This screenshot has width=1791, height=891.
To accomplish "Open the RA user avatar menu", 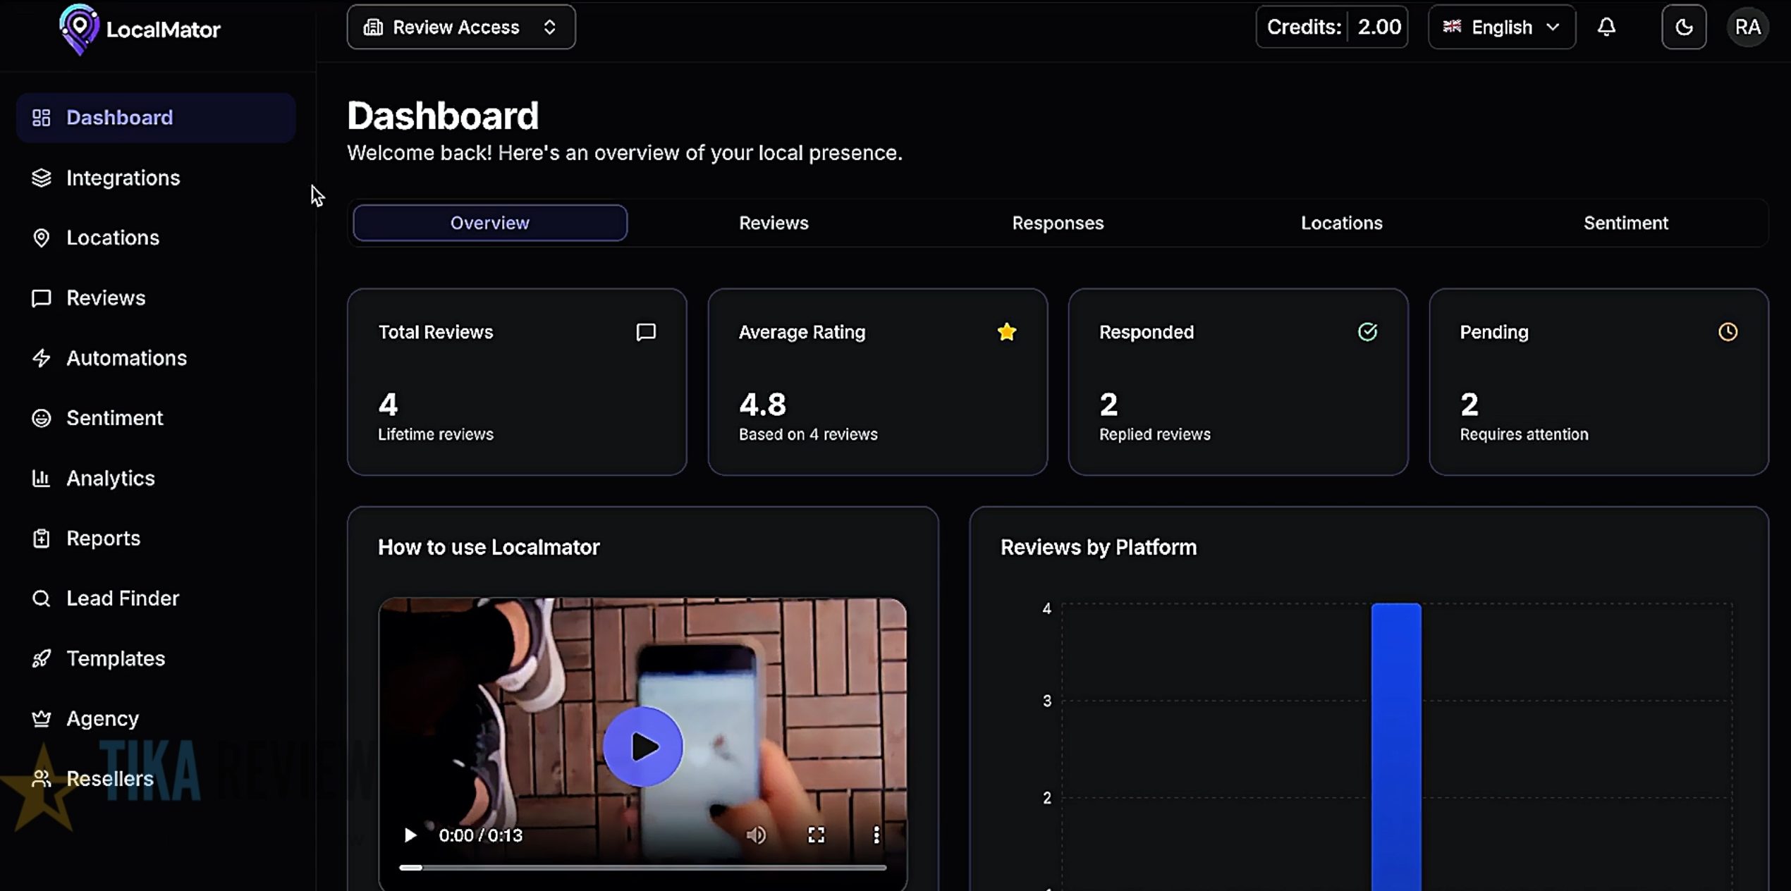I will [1747, 27].
